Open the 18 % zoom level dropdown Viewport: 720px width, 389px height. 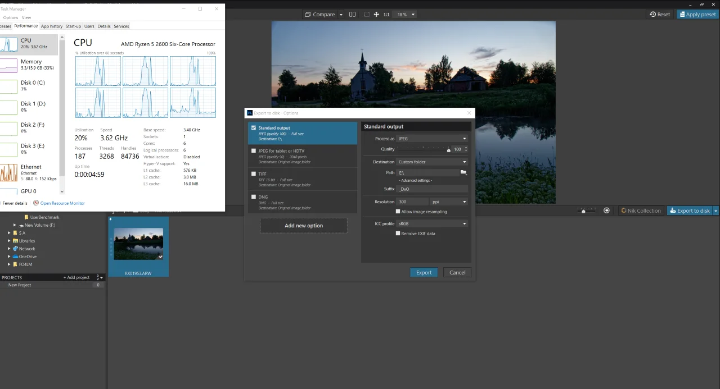coord(406,15)
